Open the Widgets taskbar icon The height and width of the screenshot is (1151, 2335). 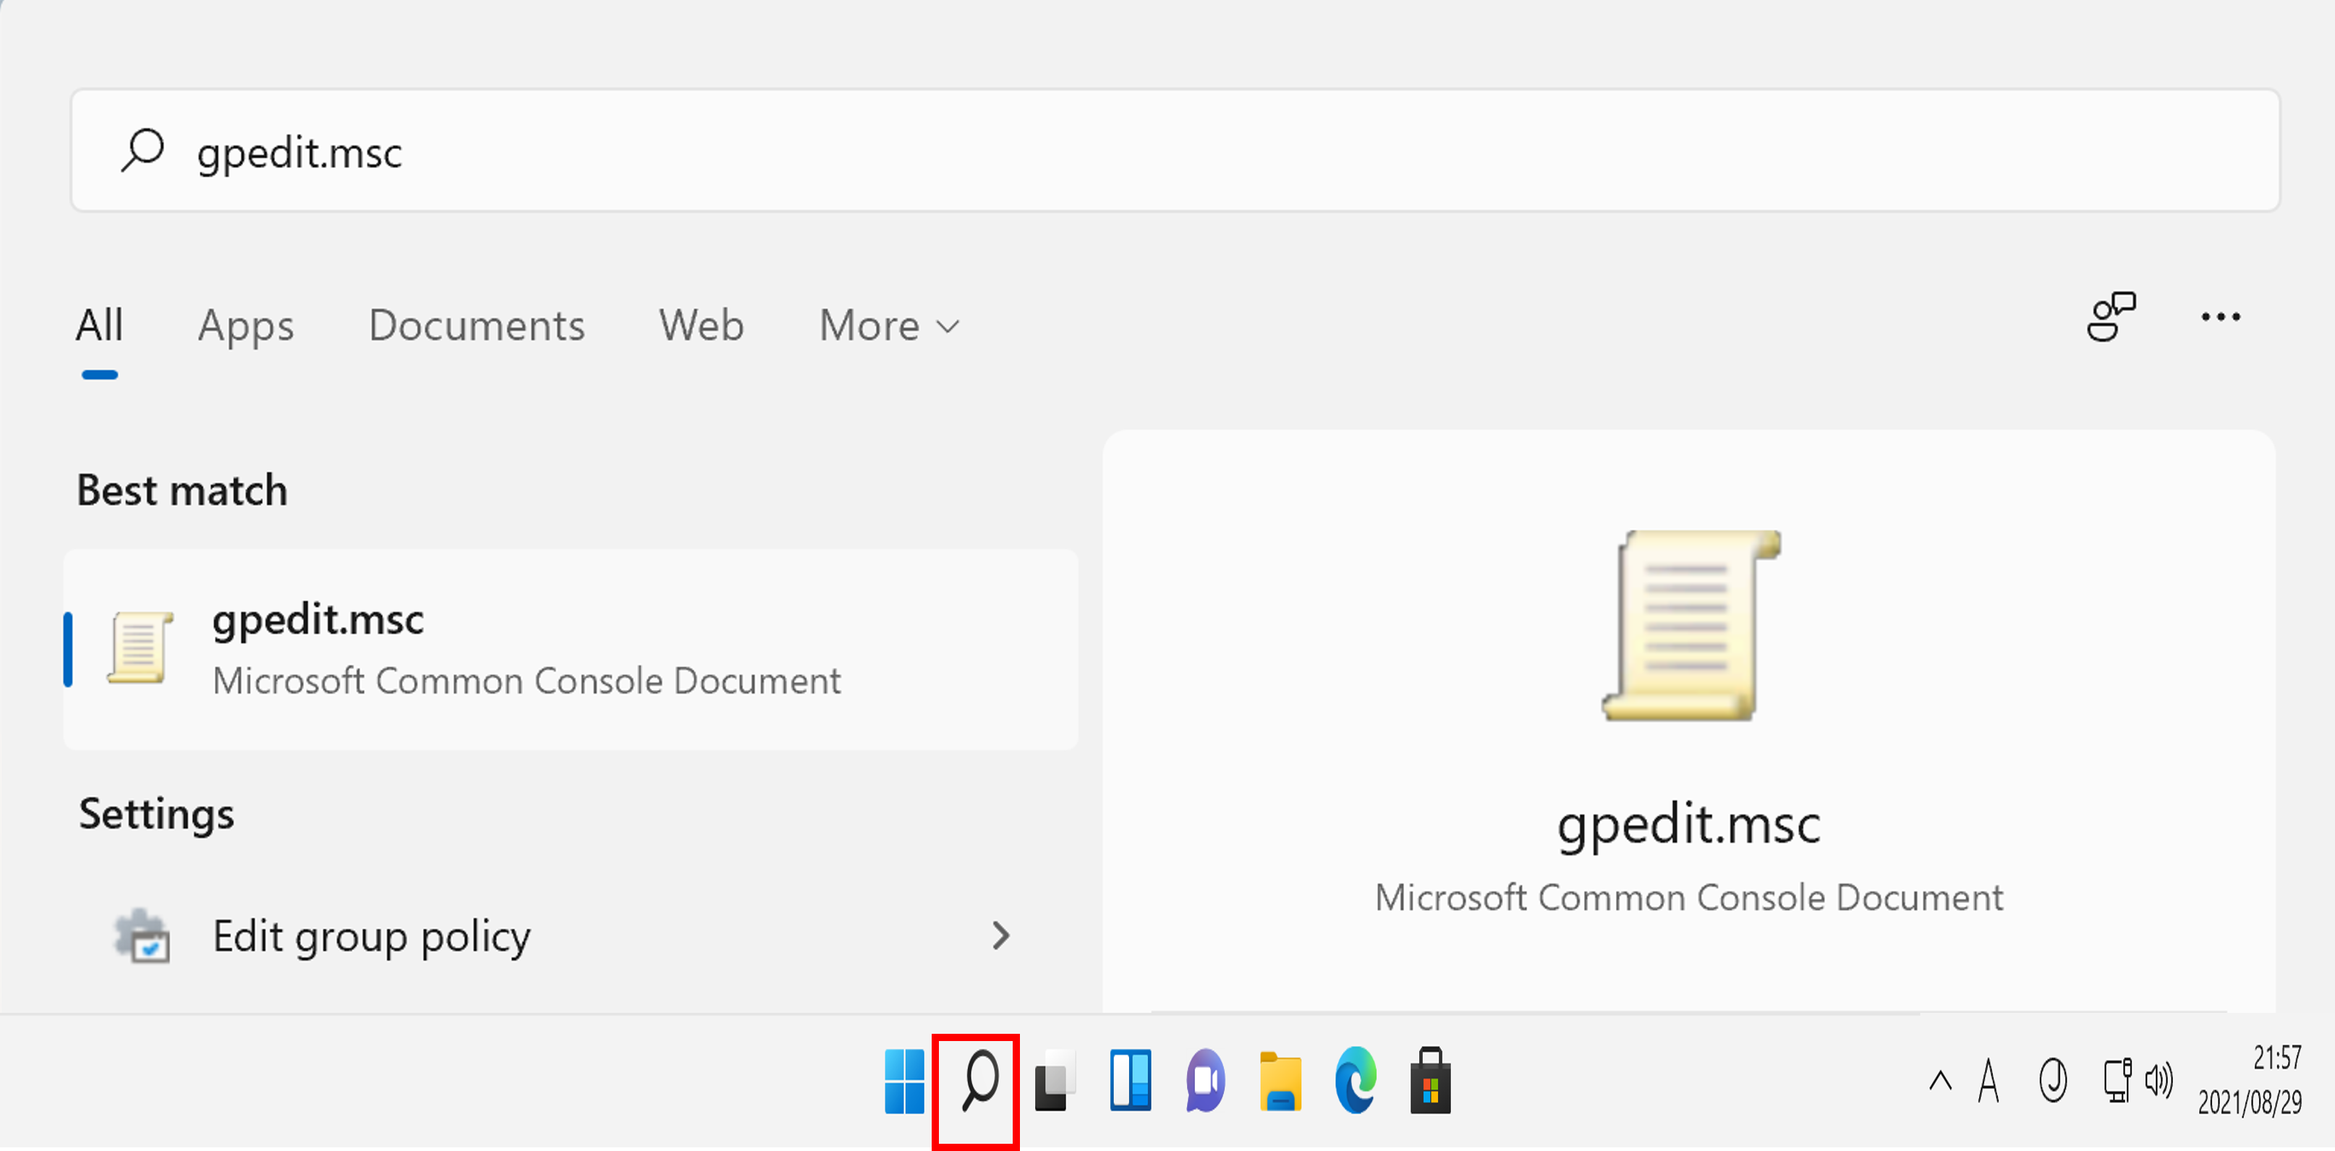tap(1131, 1080)
